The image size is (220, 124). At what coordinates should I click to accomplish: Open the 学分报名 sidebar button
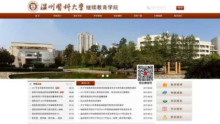[174, 109]
